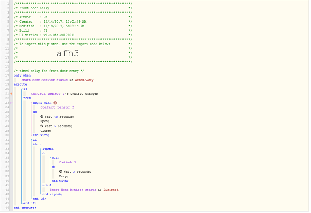Select the 'Contact Sensor 2' device

57,107
